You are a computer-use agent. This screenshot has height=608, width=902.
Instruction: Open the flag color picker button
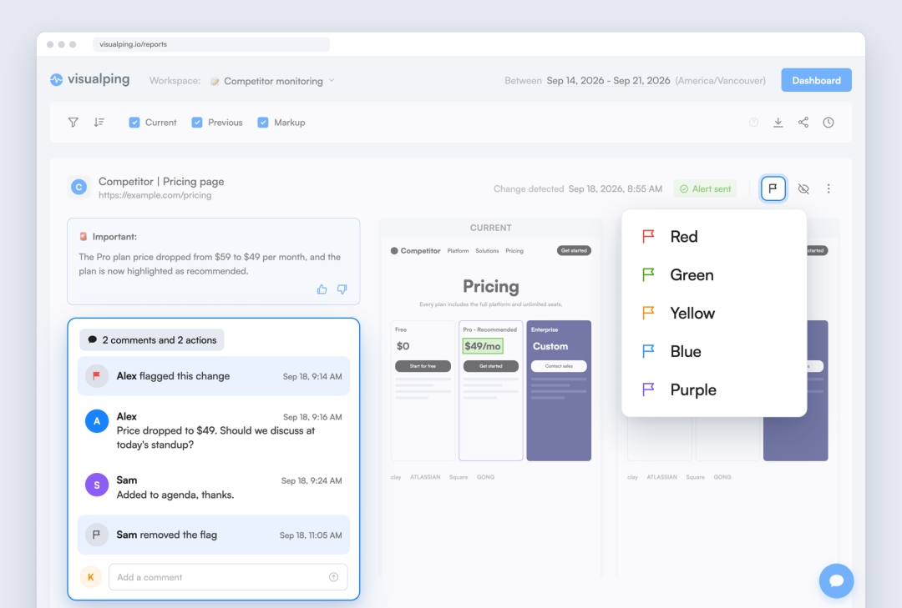(x=773, y=188)
